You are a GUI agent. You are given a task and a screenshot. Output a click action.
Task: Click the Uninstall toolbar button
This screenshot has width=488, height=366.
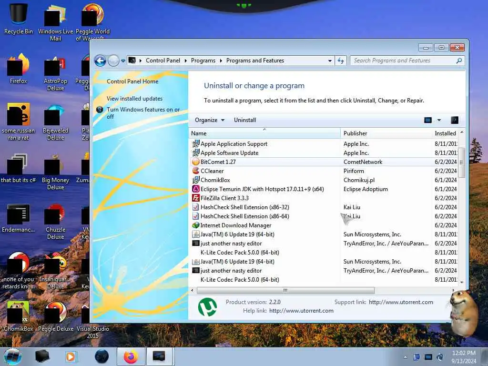pyautogui.click(x=245, y=120)
